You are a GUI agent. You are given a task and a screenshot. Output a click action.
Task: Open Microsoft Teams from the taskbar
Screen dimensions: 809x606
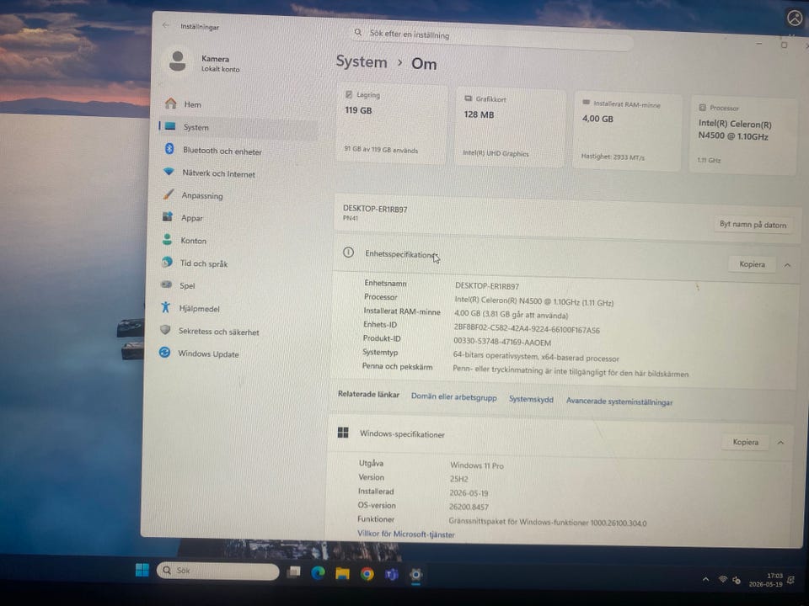pos(392,574)
